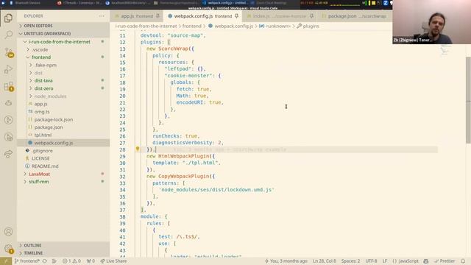The height and width of the screenshot is (265, 471).
Task: Open the Explorer view in activity bar
Action: point(8,18)
